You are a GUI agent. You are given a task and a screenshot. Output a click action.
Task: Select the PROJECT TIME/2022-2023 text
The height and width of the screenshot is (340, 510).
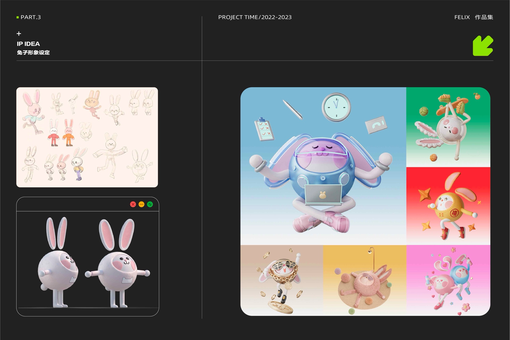point(255,17)
